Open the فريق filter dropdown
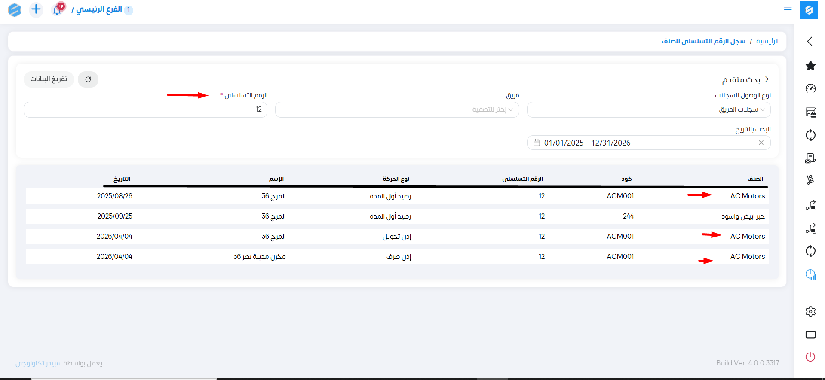The width and height of the screenshot is (825, 380). coord(397,110)
